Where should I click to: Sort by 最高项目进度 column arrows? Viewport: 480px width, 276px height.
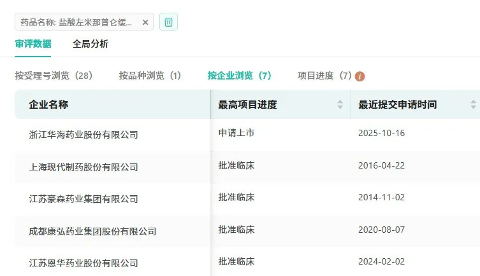point(340,104)
